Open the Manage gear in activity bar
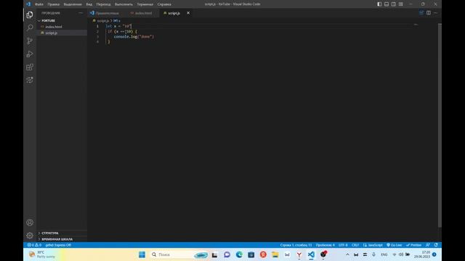This screenshot has width=465, height=261. click(x=30, y=236)
